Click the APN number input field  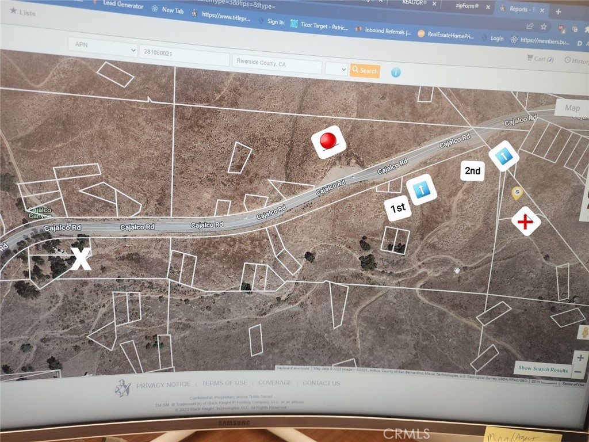tap(183, 53)
